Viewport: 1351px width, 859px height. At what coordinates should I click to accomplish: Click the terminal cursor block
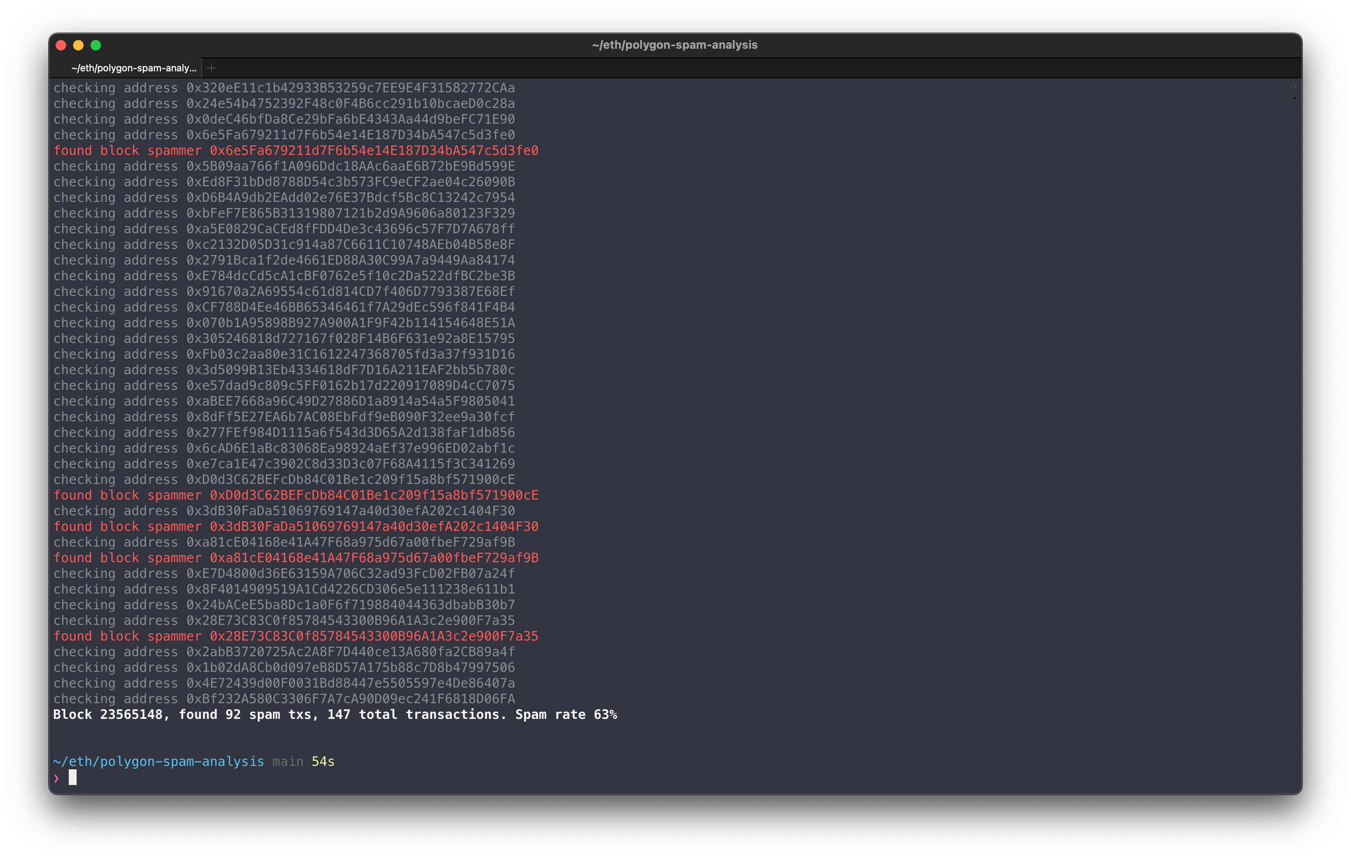(72, 777)
